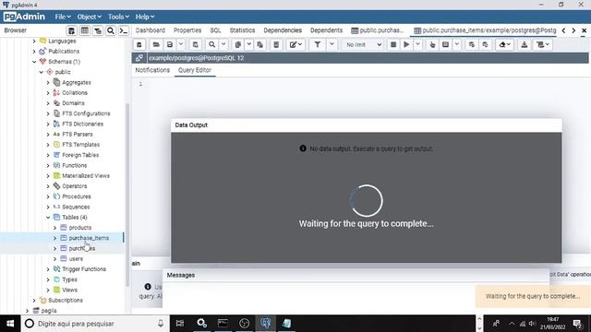
Task: Open the Object menu
Action: tap(89, 17)
